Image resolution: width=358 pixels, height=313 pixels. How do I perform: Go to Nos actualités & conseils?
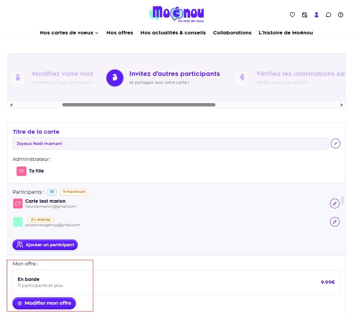(x=173, y=33)
